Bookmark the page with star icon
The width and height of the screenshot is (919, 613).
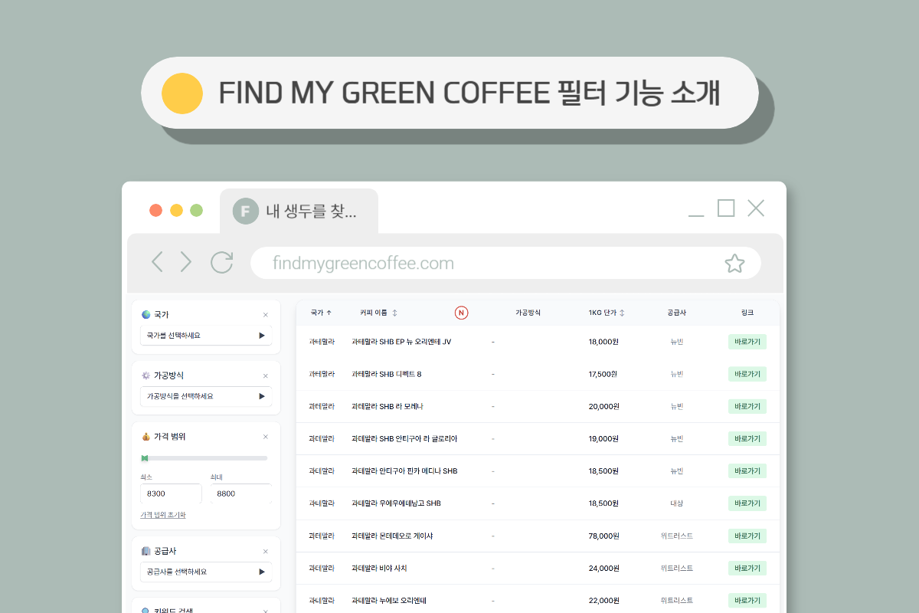click(x=734, y=264)
